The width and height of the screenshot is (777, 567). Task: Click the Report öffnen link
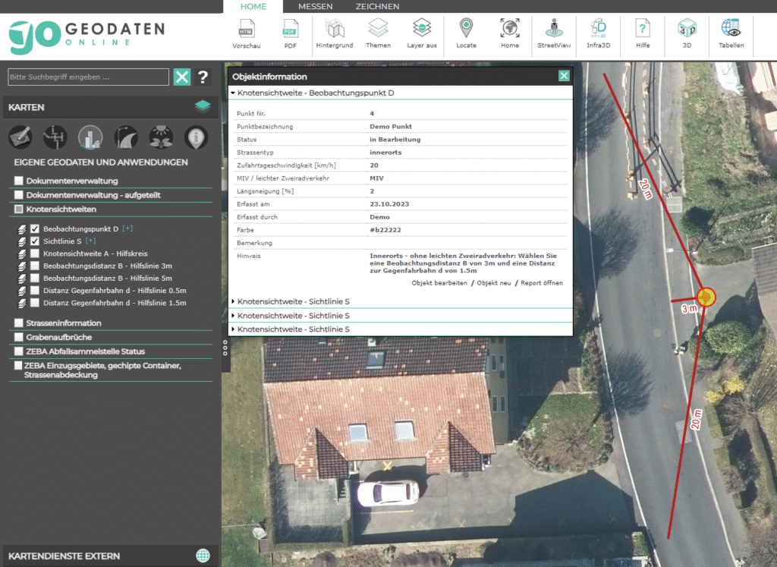(541, 282)
